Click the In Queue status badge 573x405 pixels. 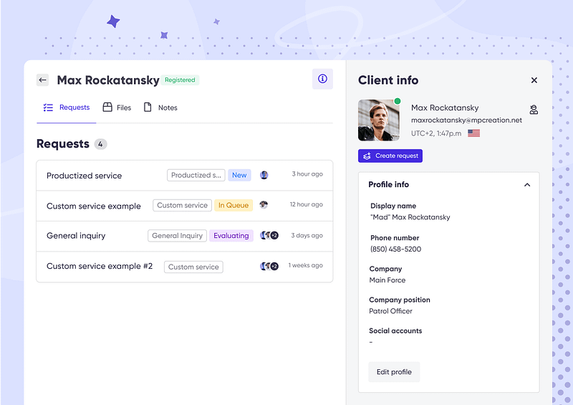pyautogui.click(x=233, y=205)
